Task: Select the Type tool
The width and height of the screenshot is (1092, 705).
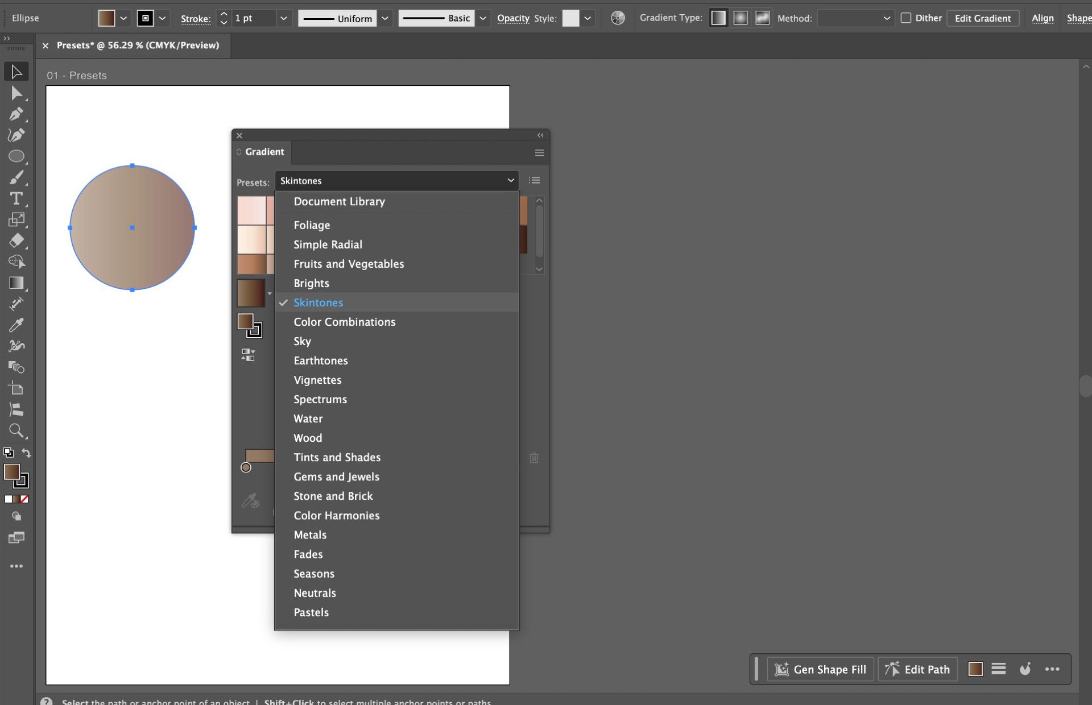Action: pyautogui.click(x=16, y=198)
